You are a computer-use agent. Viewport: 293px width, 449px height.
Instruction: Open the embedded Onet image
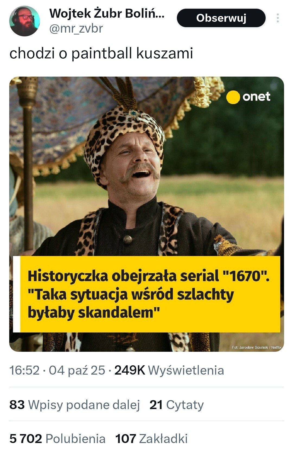tap(146, 214)
